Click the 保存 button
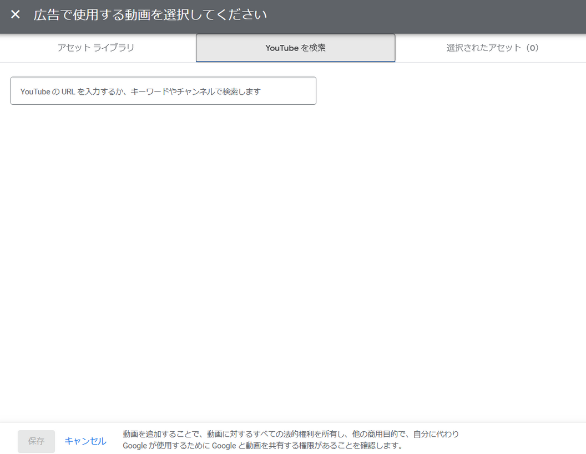Image resolution: width=586 pixels, height=454 pixels. 36,441
